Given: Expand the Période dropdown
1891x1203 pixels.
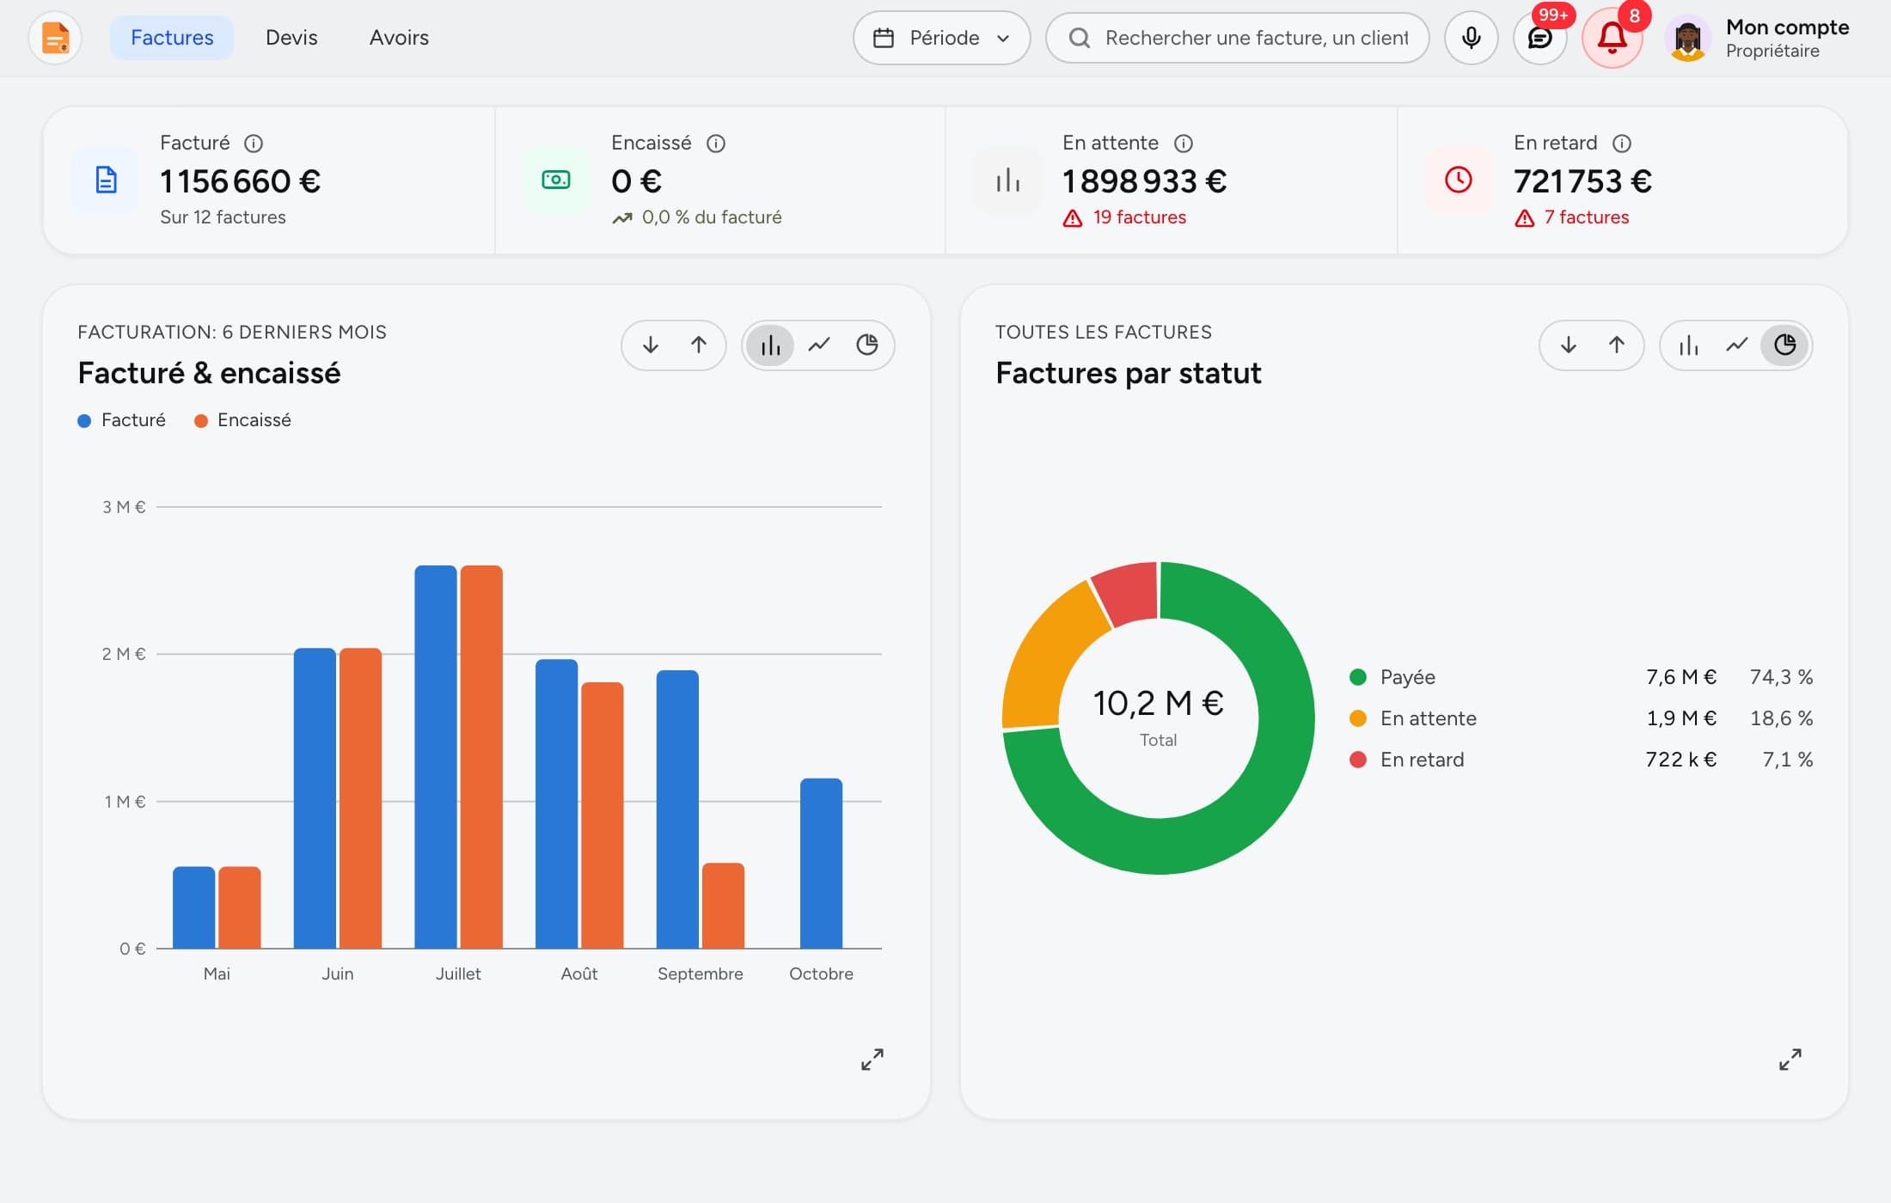Looking at the screenshot, I should coord(941,38).
